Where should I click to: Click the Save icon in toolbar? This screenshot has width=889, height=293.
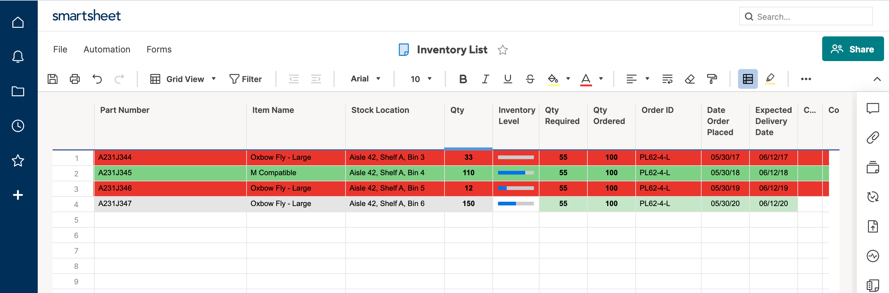[x=53, y=79]
